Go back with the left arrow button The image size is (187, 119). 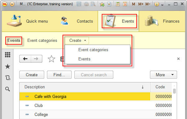(25, 59)
